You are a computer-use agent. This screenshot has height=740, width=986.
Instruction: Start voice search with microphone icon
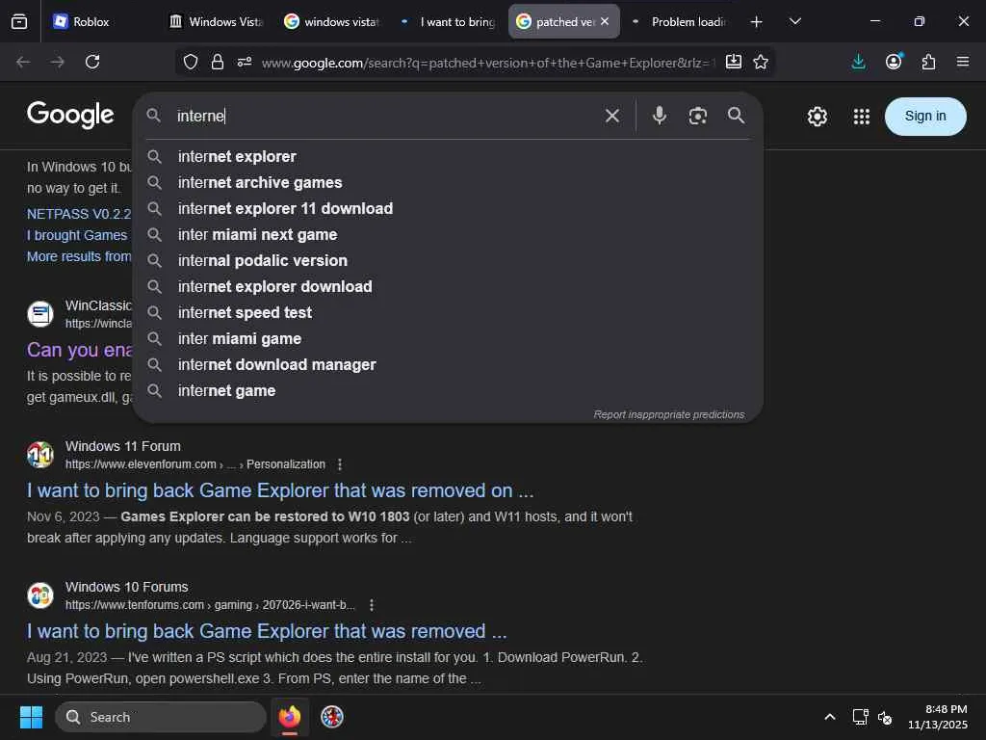coord(659,116)
